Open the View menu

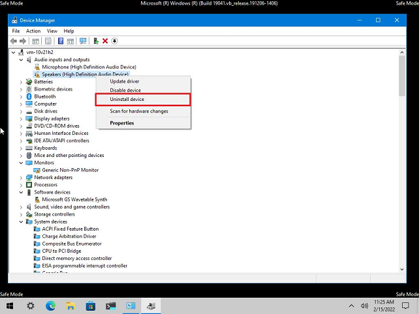click(52, 31)
